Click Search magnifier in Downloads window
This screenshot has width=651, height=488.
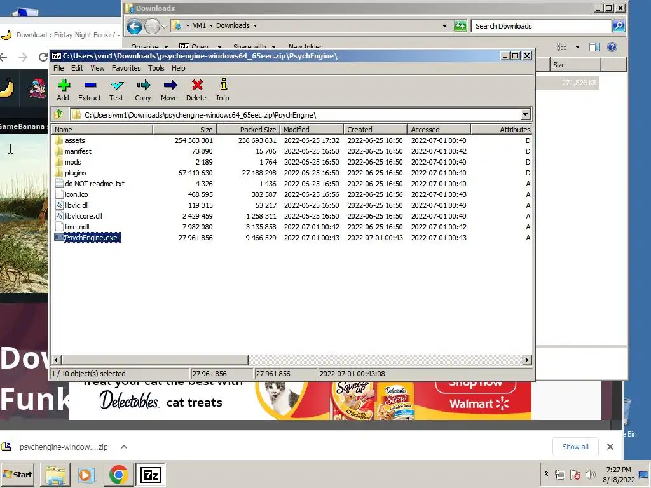(619, 25)
